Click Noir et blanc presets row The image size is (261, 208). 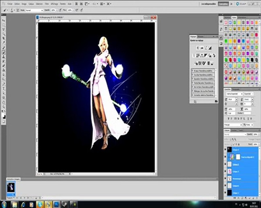pyautogui.click(x=203, y=87)
